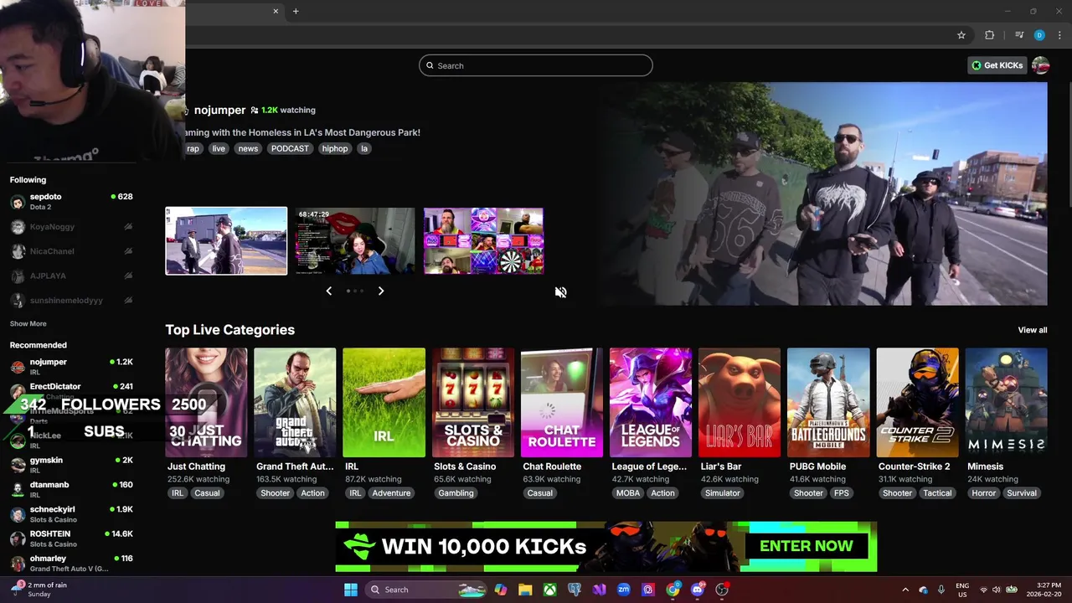Open a new browser tab
1072x603 pixels.
(296, 11)
